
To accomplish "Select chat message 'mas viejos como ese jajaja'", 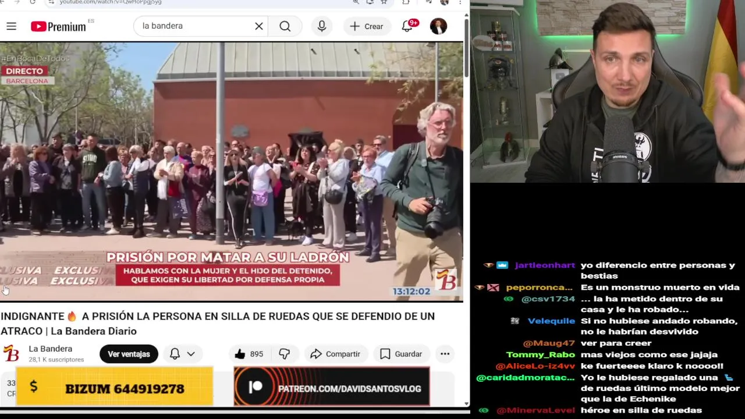I will coord(649,355).
